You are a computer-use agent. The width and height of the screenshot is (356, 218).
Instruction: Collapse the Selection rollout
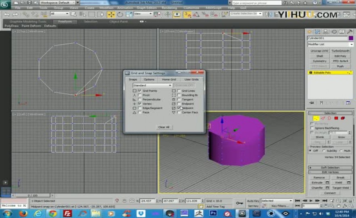330,113
